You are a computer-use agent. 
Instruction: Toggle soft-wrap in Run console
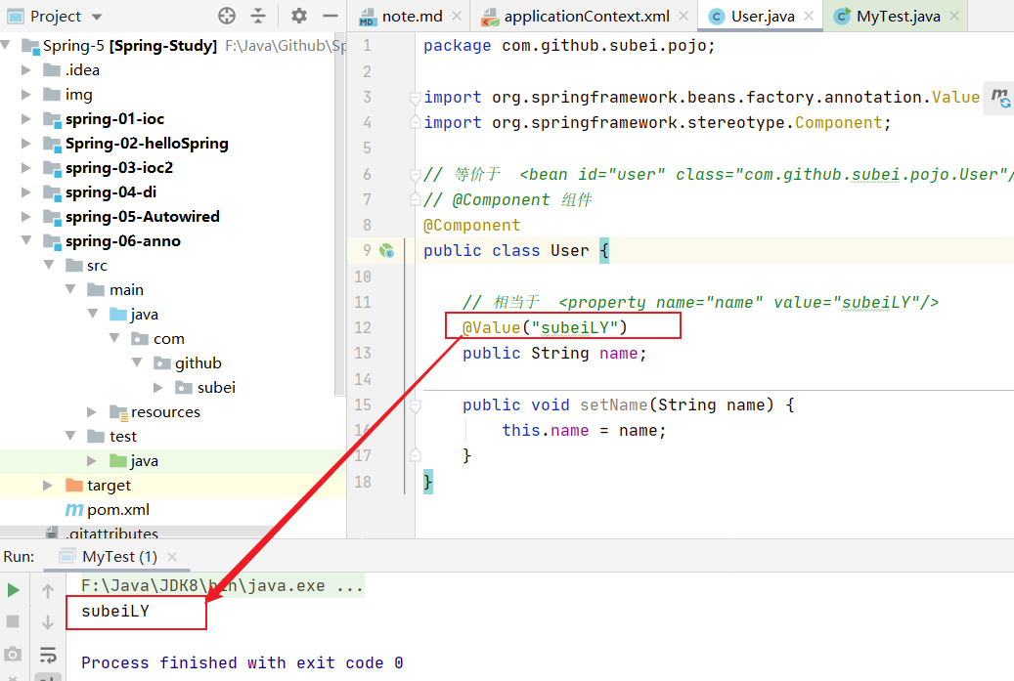point(47,654)
